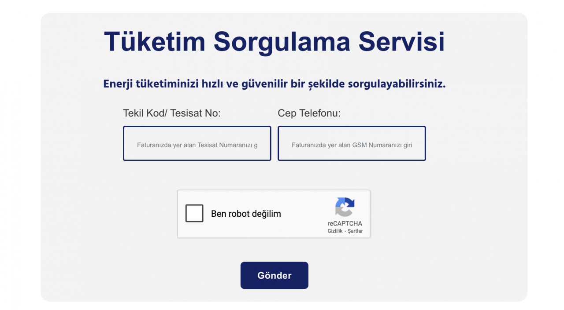Click the 'Cep Telefonu:' label
The height and width of the screenshot is (310, 564).
point(309,113)
